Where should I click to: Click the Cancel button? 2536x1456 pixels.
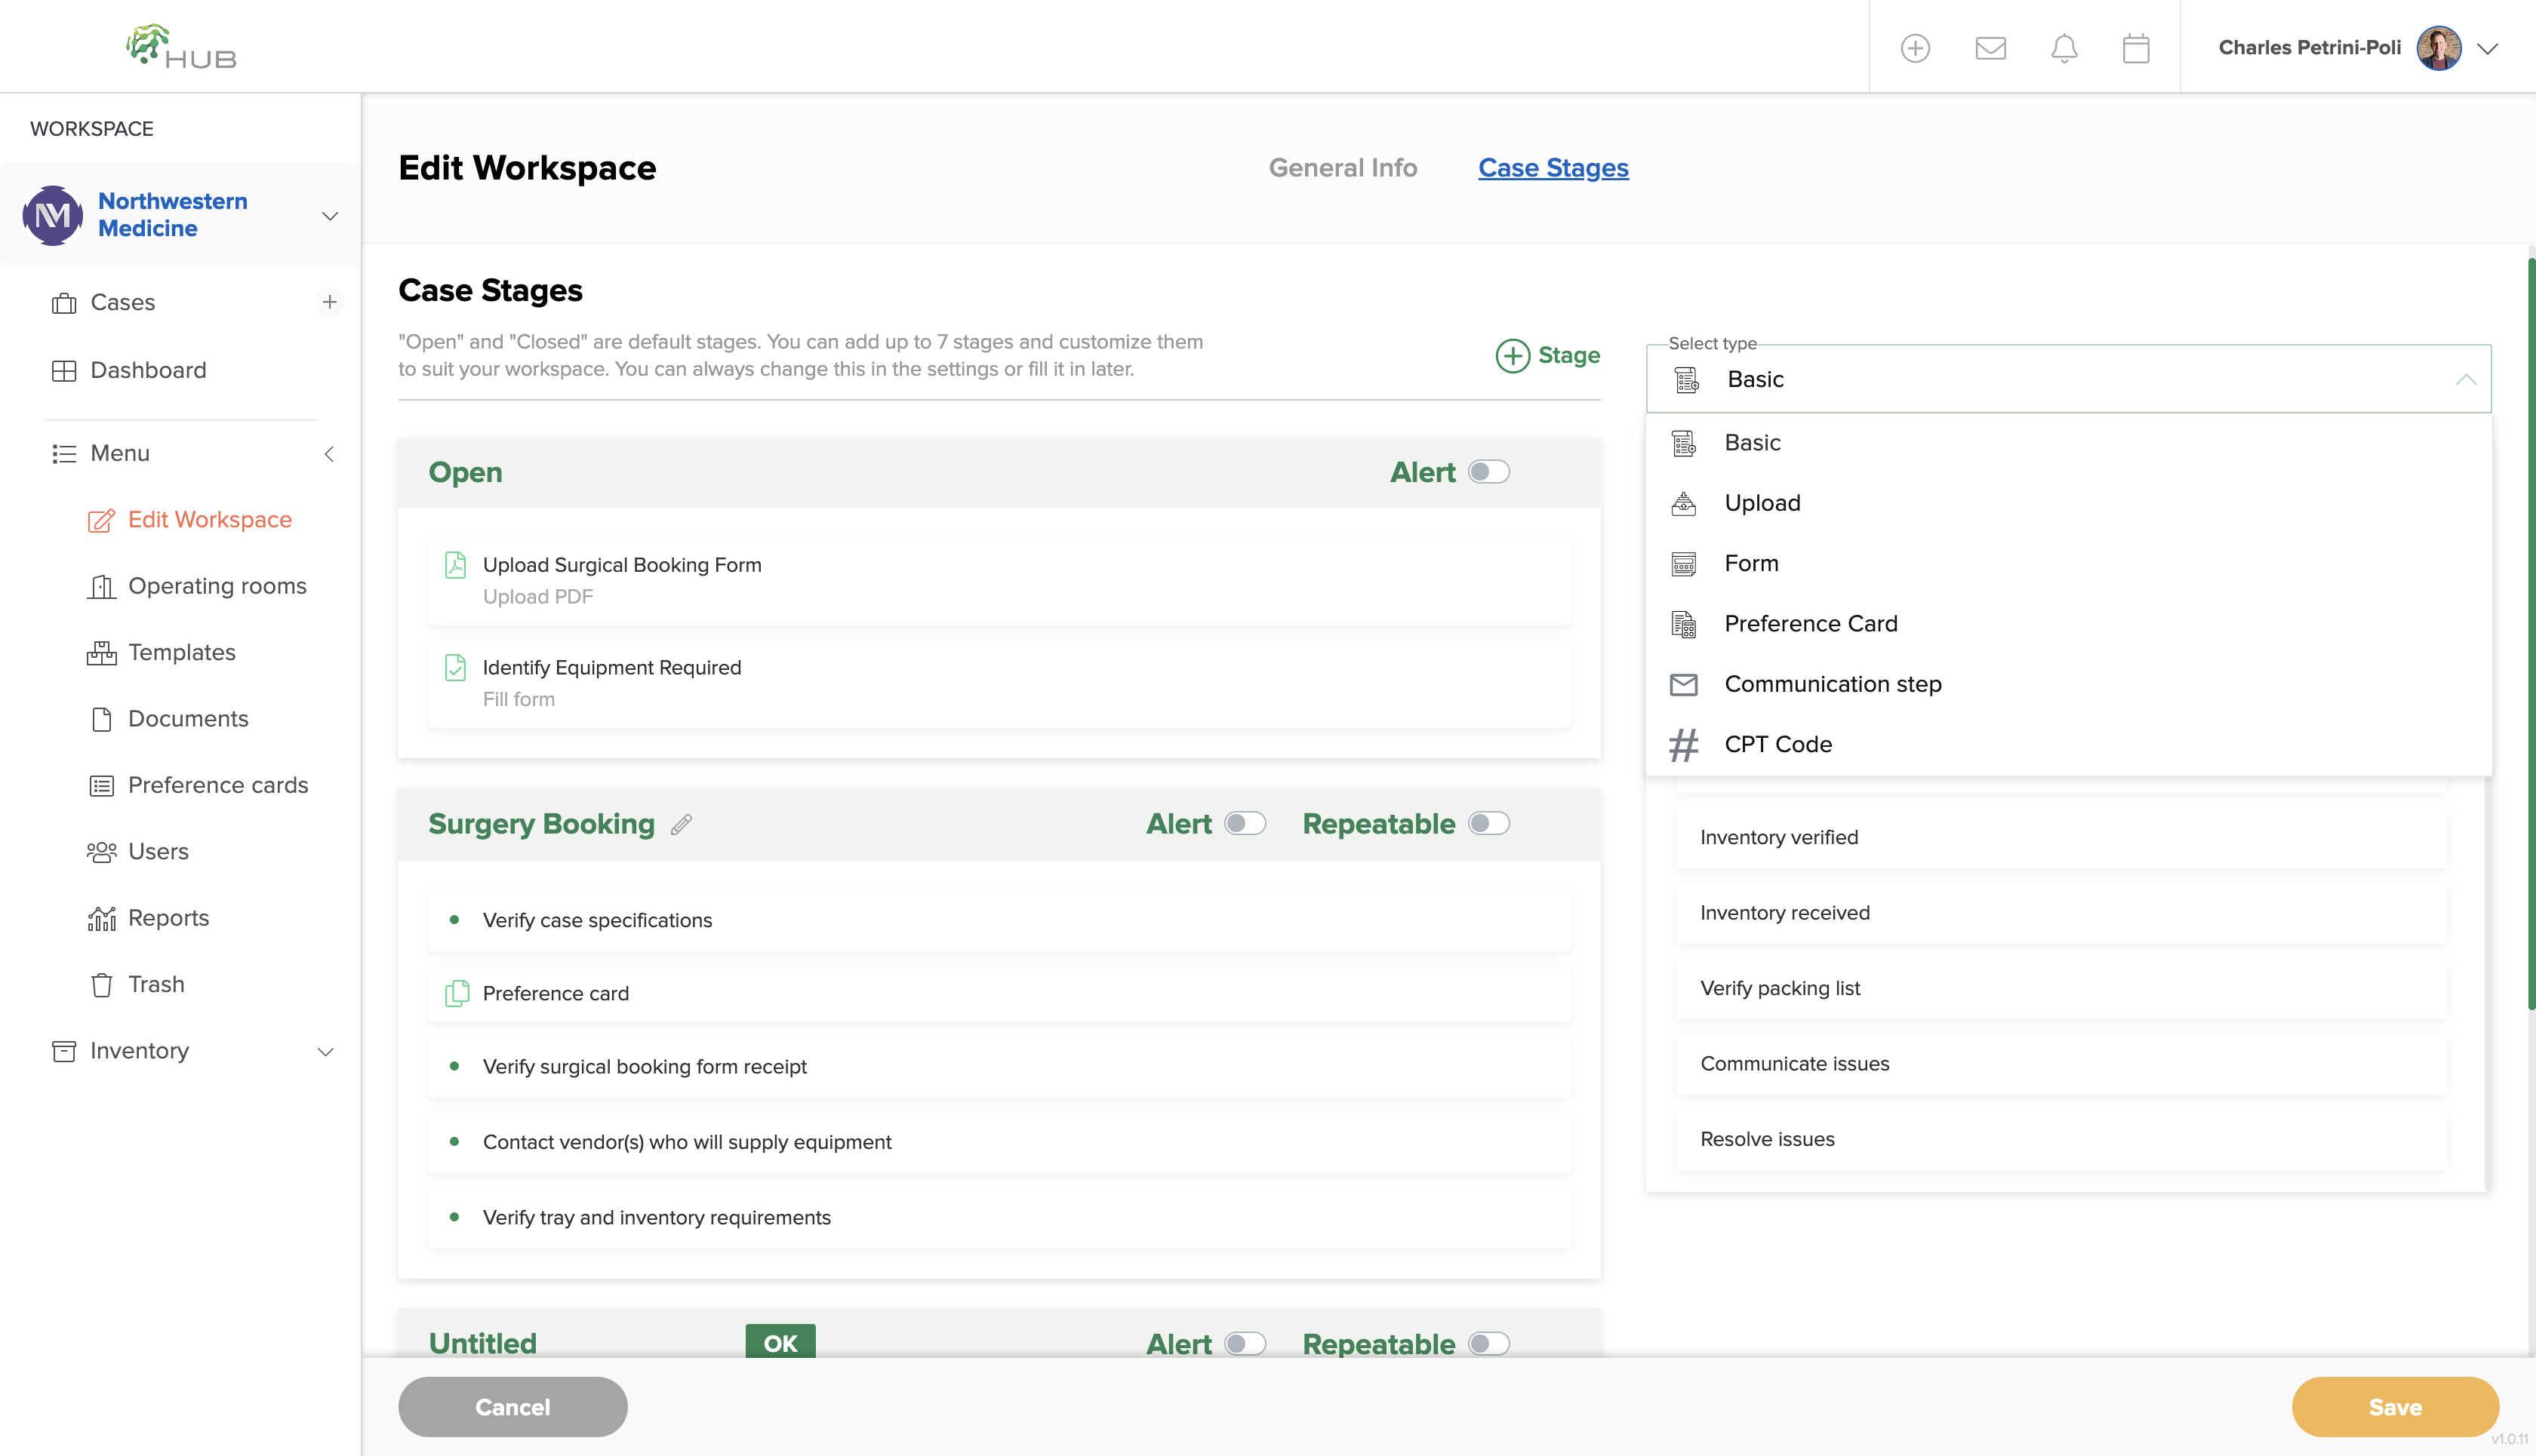coord(512,1407)
